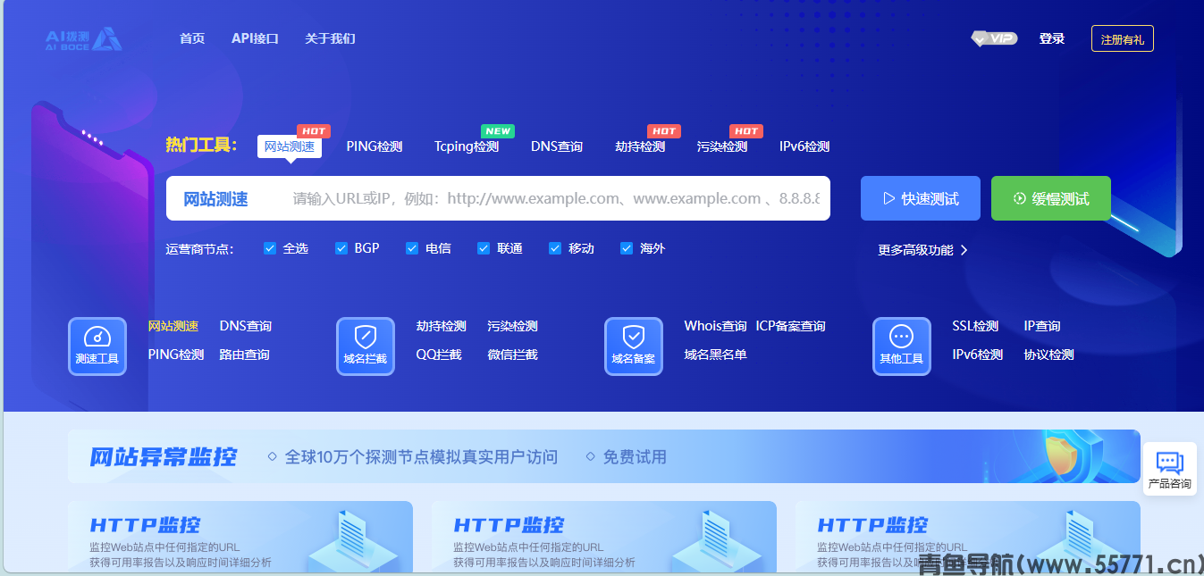
Task: Uncheck the 海外 node checkbox
Action: tap(627, 248)
